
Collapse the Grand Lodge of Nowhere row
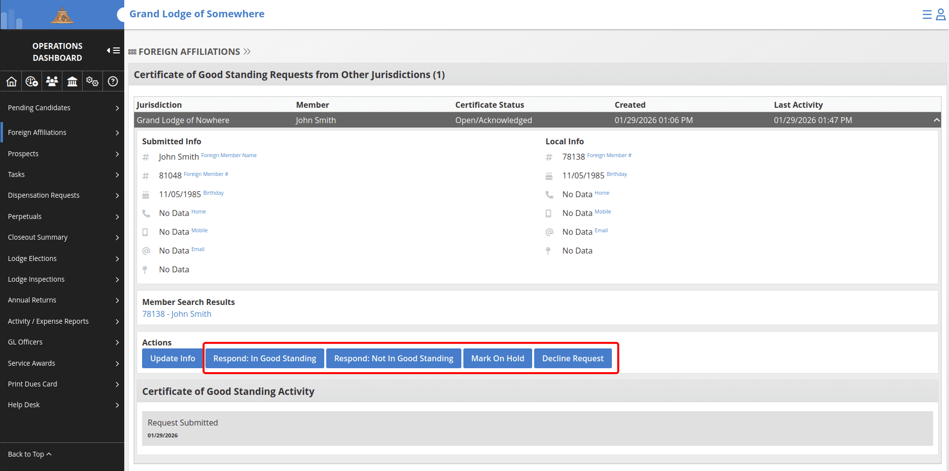click(936, 120)
